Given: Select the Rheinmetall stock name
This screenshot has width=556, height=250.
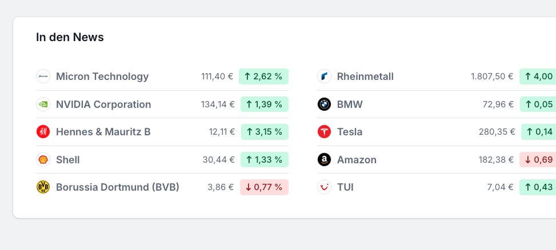Looking at the screenshot, I should click(365, 76).
